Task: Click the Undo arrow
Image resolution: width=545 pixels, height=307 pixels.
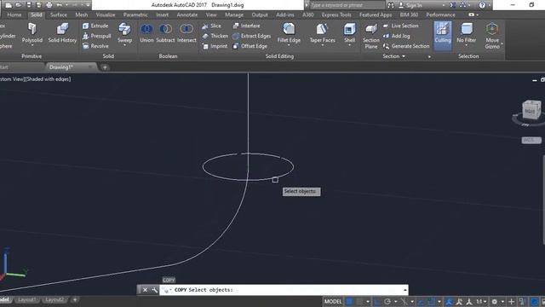Action: (x=60, y=5)
